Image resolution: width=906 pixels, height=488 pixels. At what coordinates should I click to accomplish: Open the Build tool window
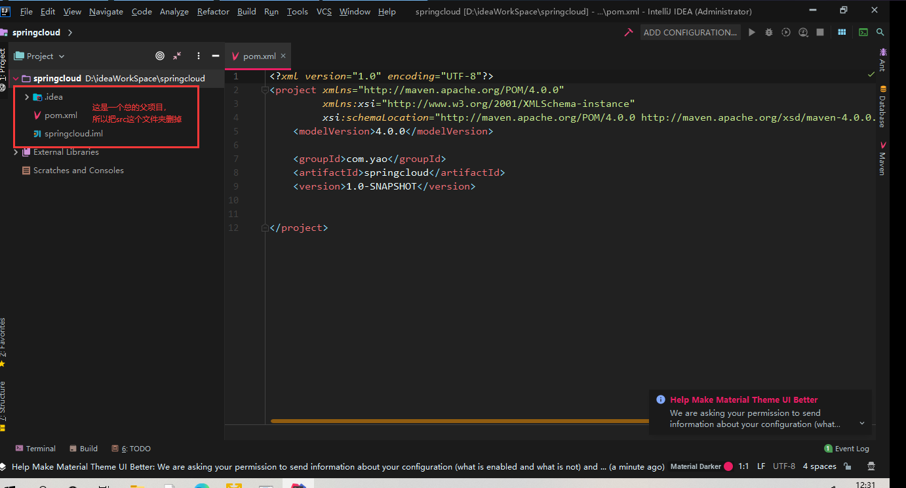84,449
